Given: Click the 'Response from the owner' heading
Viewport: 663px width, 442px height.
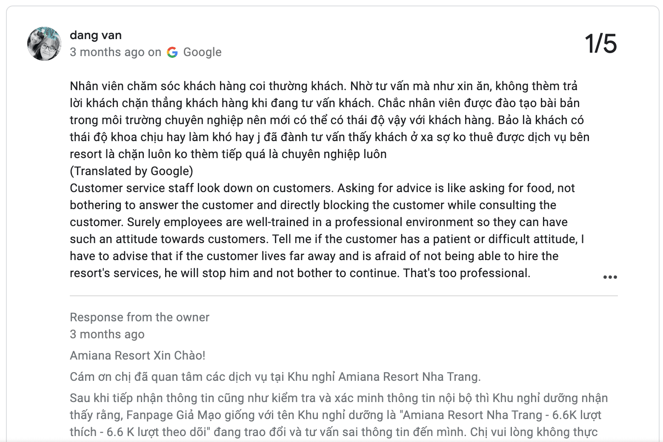Looking at the screenshot, I should tap(140, 317).
